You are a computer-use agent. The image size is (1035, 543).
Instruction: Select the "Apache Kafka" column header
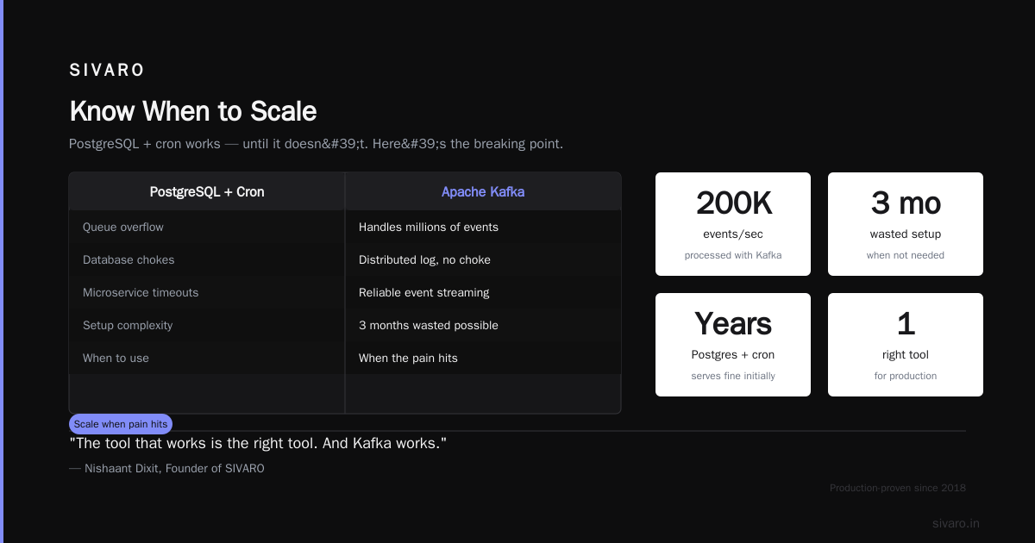[x=483, y=192]
